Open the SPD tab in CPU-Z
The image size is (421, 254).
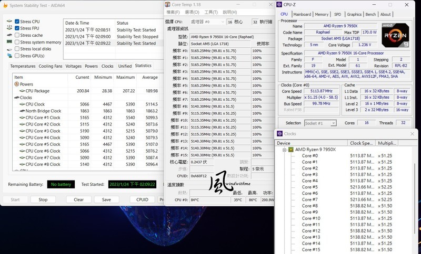coord(337,15)
